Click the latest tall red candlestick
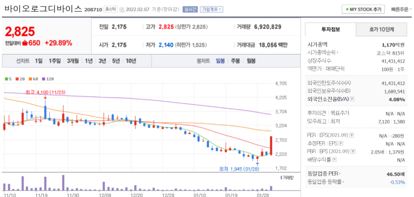Image resolution: width=414 pixels, height=197 pixels. tap(271, 146)
